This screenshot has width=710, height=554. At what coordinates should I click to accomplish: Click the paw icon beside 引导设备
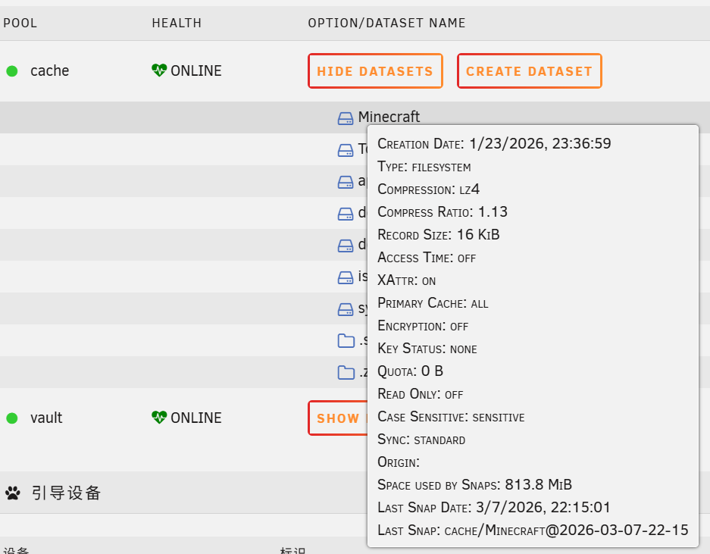tap(13, 493)
